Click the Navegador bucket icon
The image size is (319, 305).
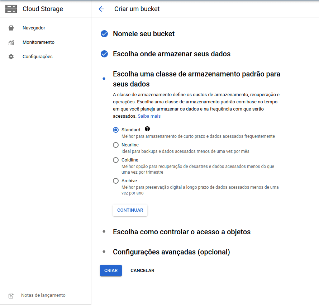tap(11, 28)
